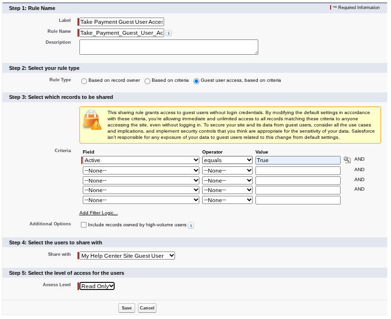The image size is (391, 319).
Task: Click the 'Value' column header
Action: point(262,152)
